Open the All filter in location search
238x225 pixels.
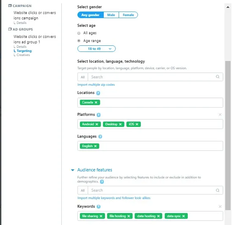83,77
